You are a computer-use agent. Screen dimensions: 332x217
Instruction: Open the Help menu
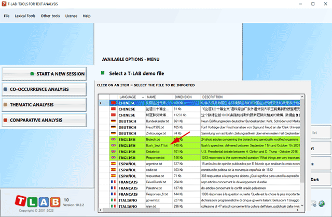point(87,16)
